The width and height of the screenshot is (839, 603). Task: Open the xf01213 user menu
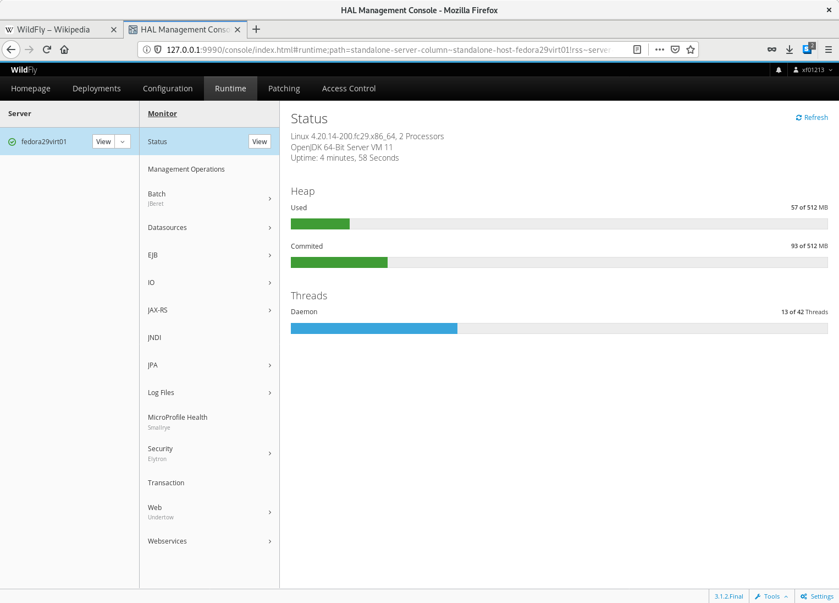[813, 70]
